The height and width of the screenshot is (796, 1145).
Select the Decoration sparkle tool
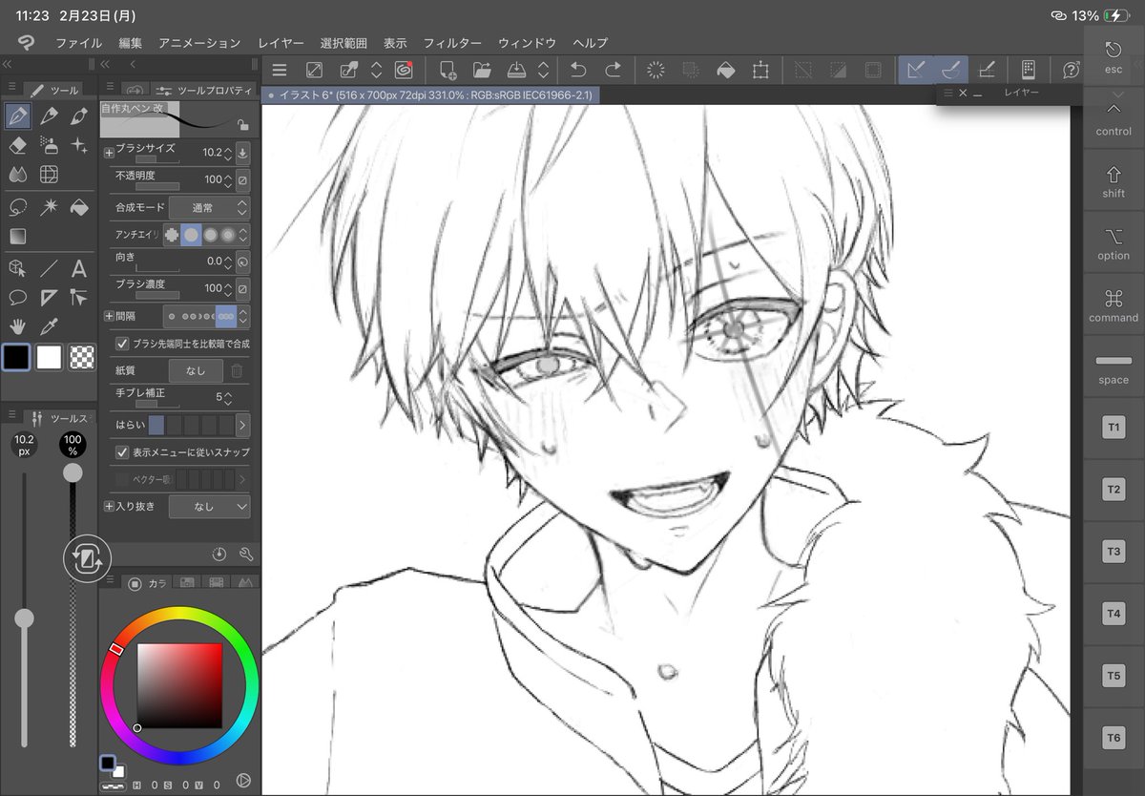pyautogui.click(x=80, y=145)
